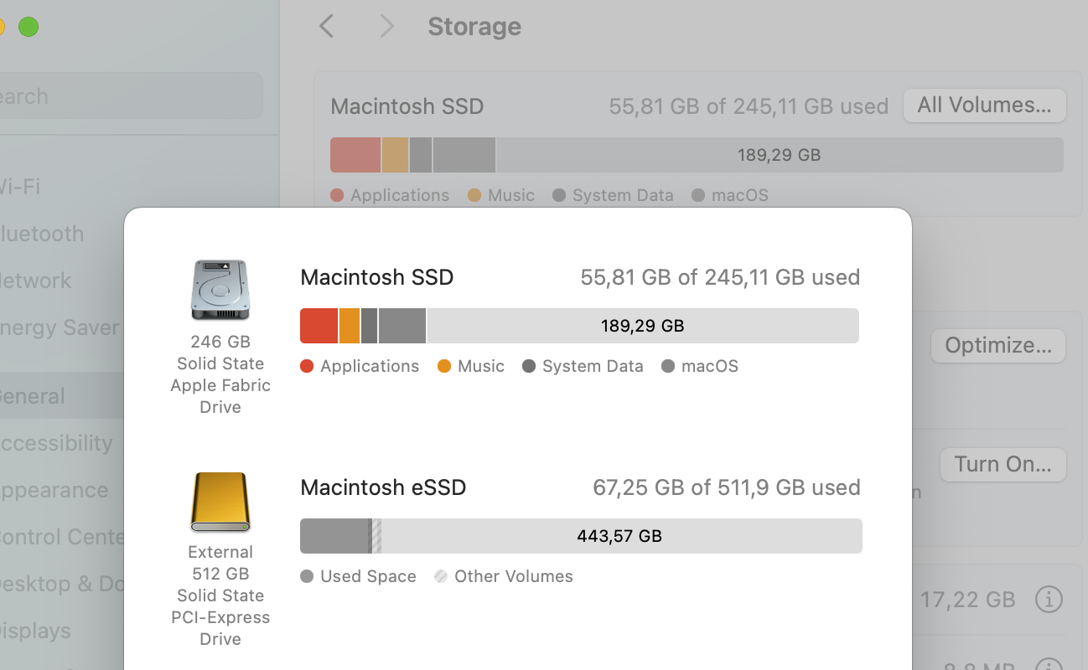
Task: Open the All Volumes dialog
Action: coord(984,106)
